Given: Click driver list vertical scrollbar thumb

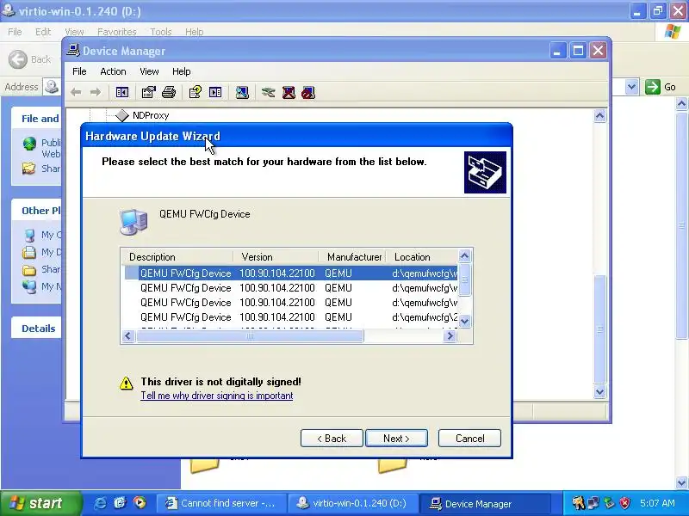Looking at the screenshot, I should [464, 279].
